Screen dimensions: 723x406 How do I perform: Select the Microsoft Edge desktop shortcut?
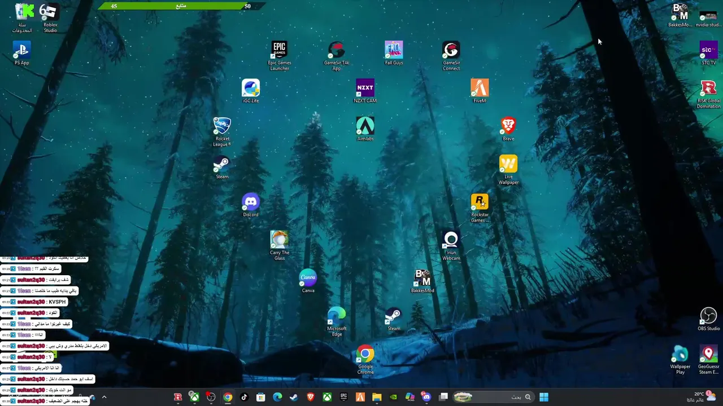point(337,322)
